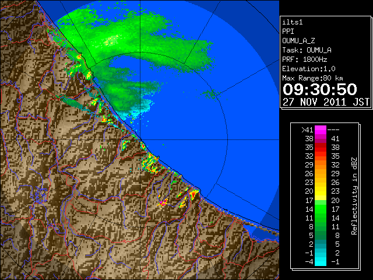Viewport: 373px width, 280px height.
Task: Click the date 27 NOV 2011 JST
Action: click(x=326, y=102)
